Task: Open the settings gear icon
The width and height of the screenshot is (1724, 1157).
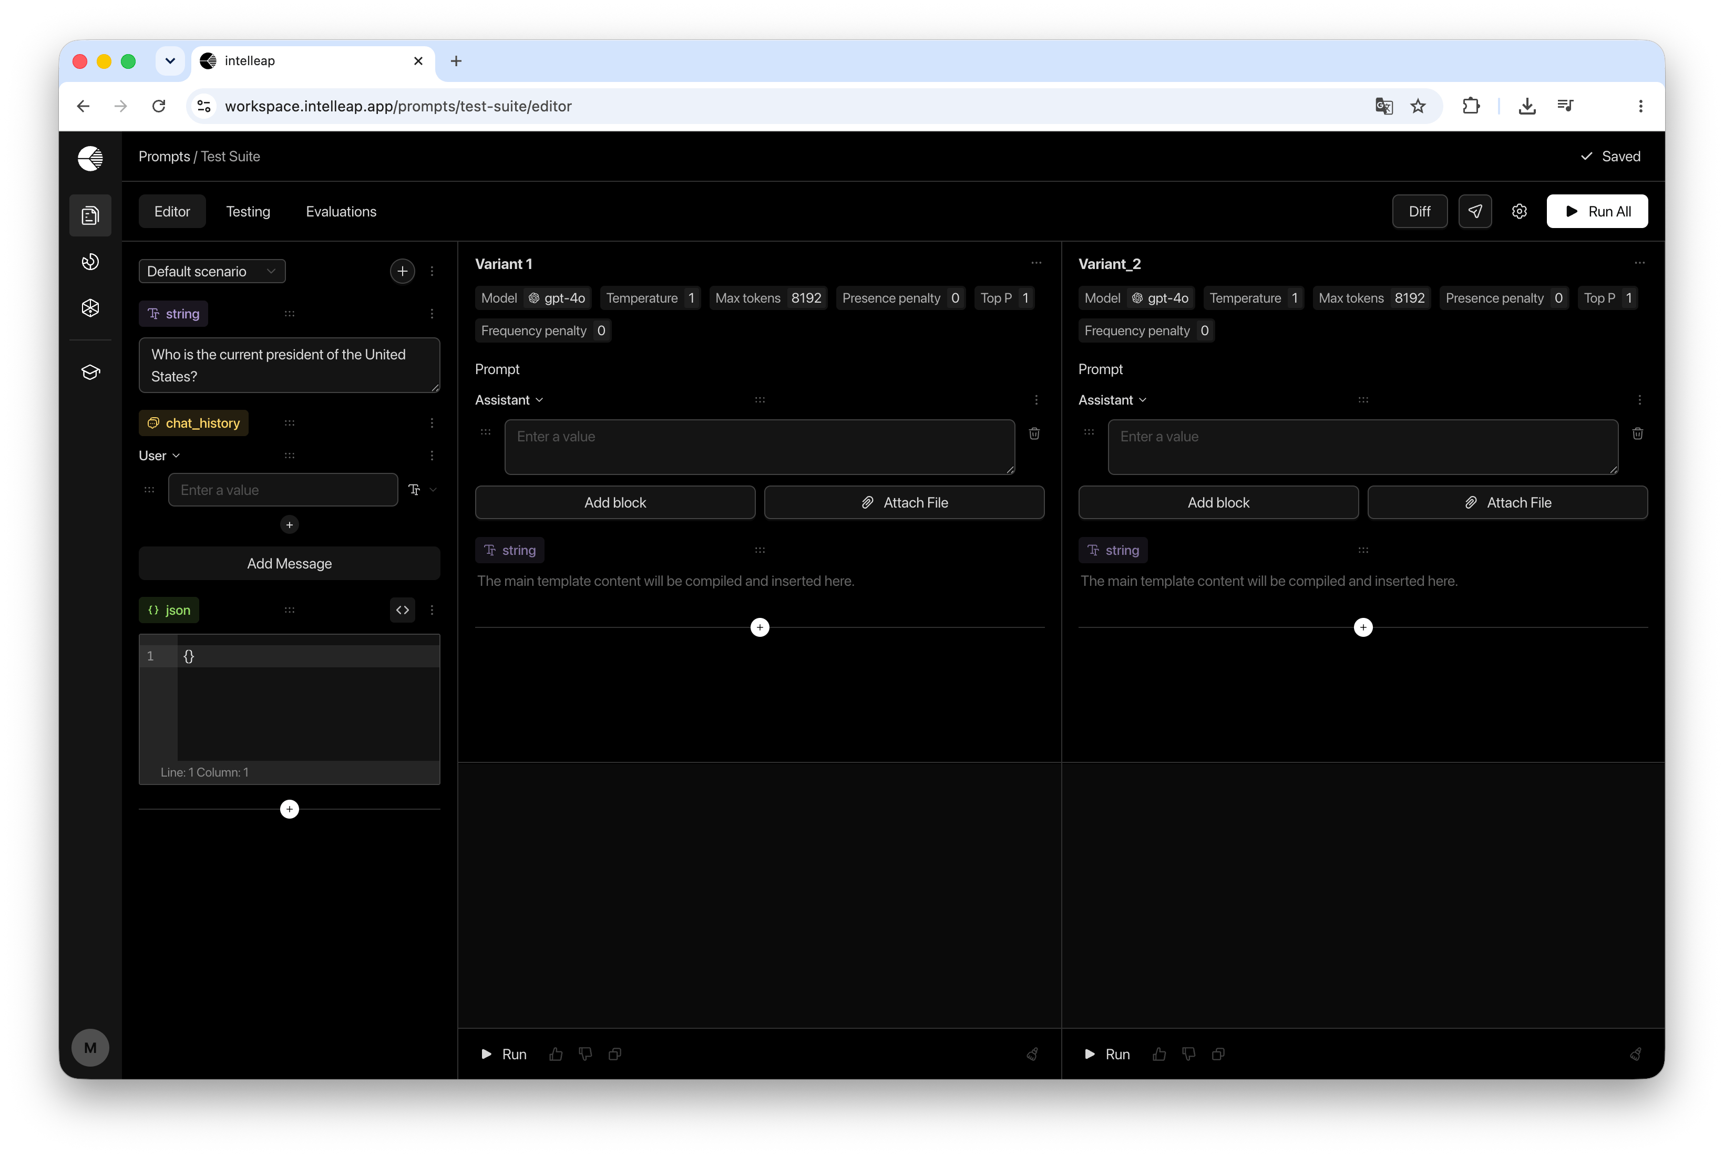Action: pos(1519,212)
